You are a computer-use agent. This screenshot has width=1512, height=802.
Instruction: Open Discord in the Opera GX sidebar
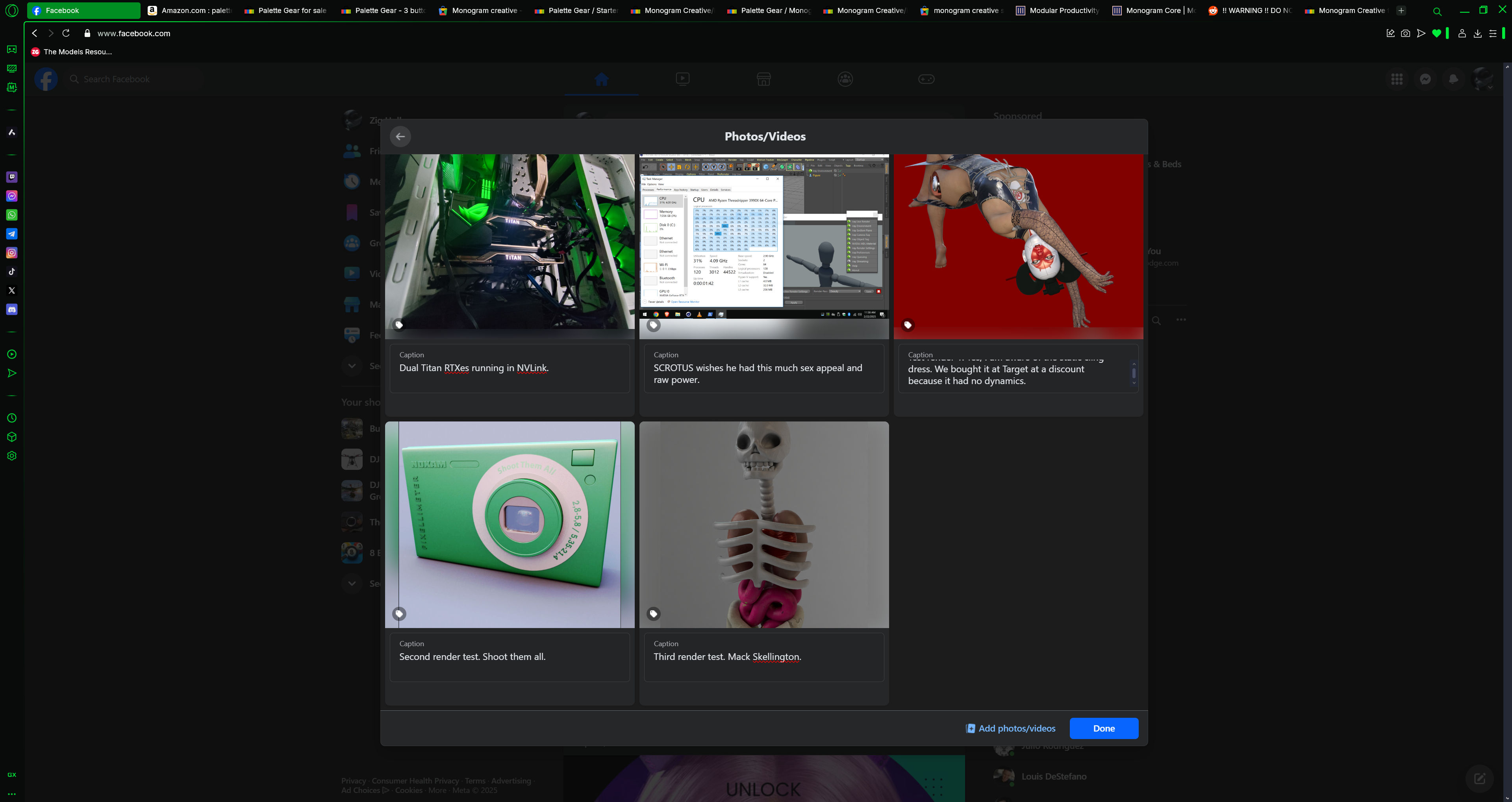click(x=12, y=309)
